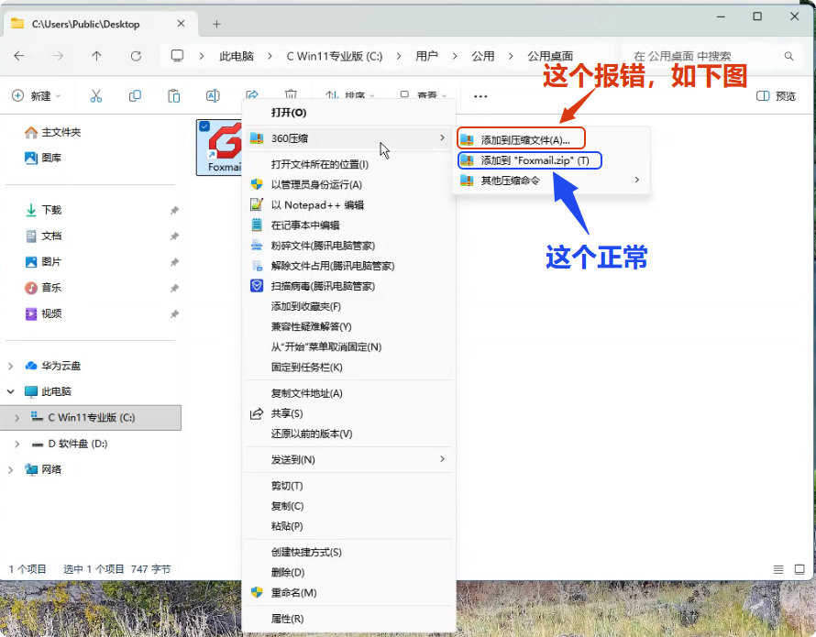Expand chevron after 用户 breadcrumb

(455, 56)
